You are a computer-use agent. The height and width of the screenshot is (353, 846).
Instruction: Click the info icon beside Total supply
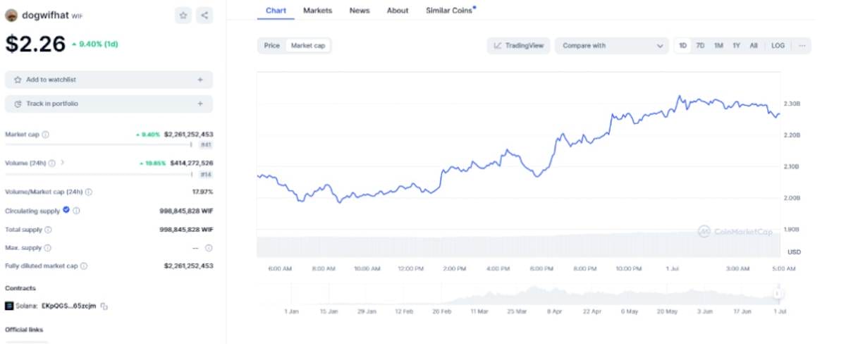pyautogui.click(x=47, y=230)
